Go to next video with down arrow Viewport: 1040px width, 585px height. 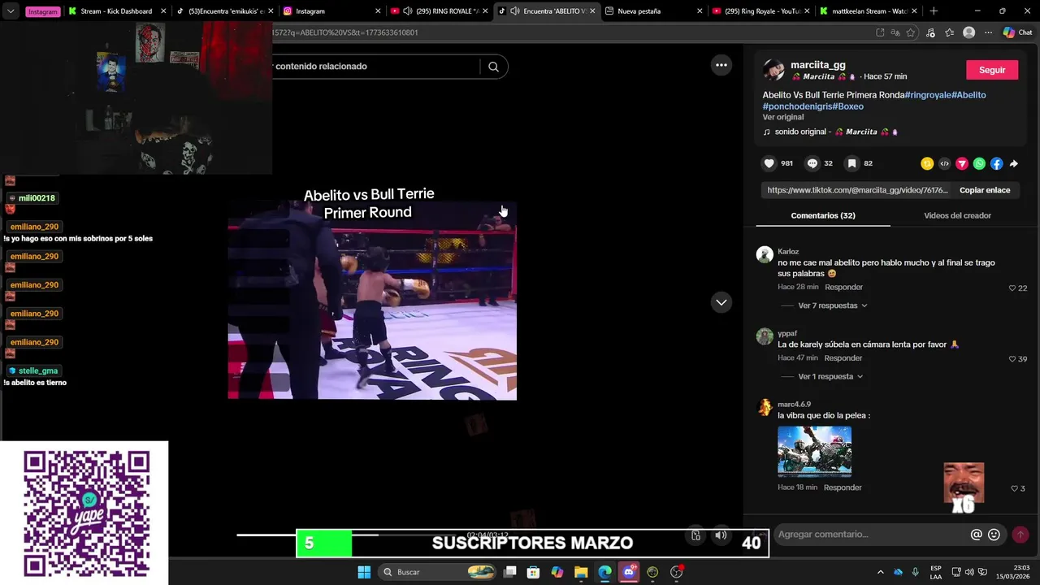[x=721, y=302]
